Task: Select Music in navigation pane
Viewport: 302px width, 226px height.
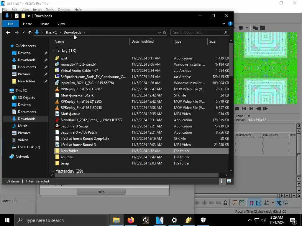Action: click(22, 126)
